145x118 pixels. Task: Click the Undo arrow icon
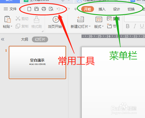coord(59,9)
